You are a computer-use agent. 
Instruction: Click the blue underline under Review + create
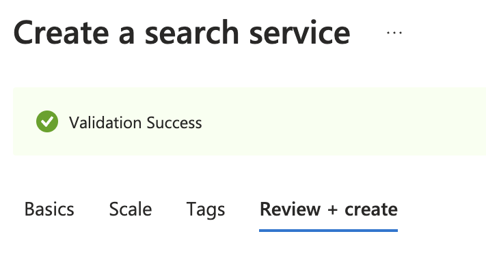click(329, 231)
